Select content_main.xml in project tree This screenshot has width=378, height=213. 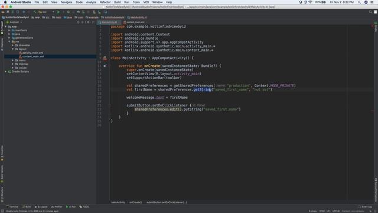pos(33,57)
